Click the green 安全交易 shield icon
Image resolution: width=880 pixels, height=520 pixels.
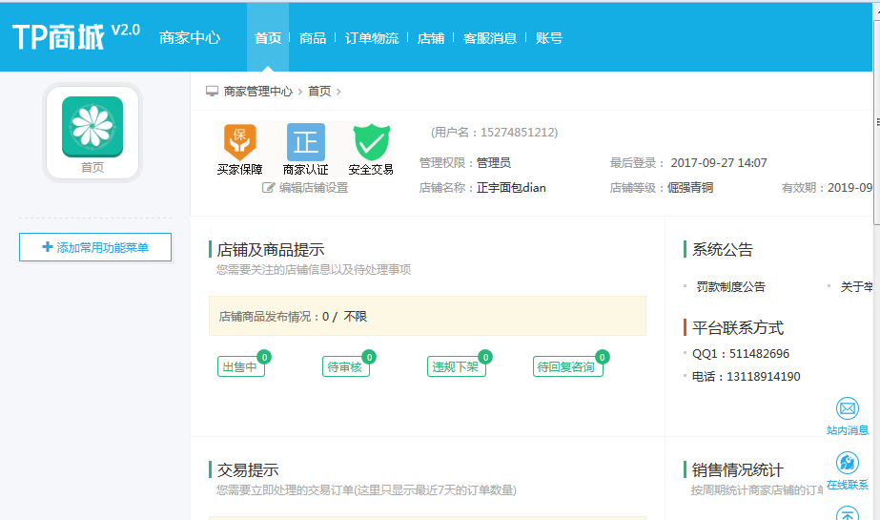coord(371,142)
